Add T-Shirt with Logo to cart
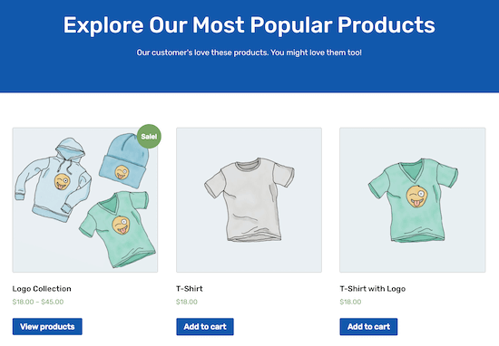 coord(368,327)
